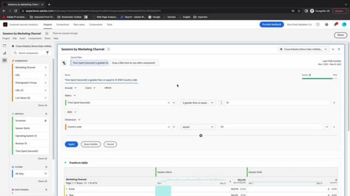This screenshot has width=350, height=196.
Task: Open the AND operator dropdown
Action: pyautogui.click(x=72, y=112)
